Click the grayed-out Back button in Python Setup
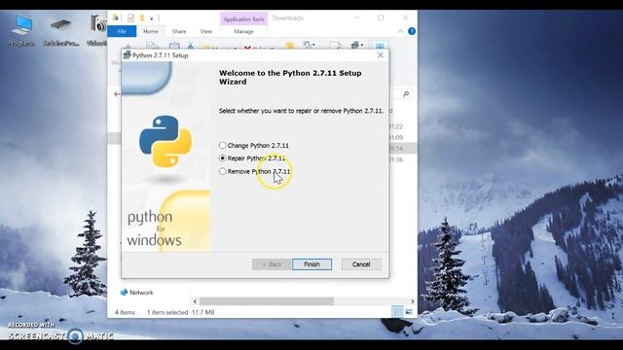The image size is (623, 350). click(272, 264)
